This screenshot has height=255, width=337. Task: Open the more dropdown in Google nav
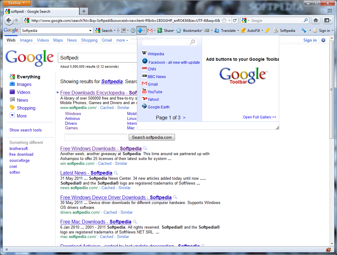(x=122, y=40)
